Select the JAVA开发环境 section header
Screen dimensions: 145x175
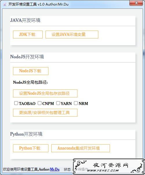(25, 20)
